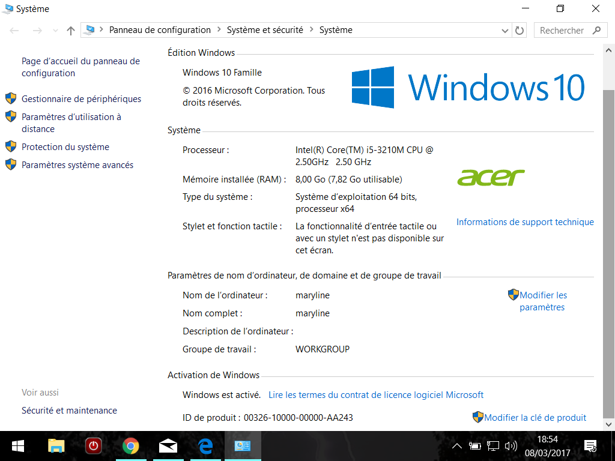Open Gestionnaire de périphériques link
The image size is (615, 461).
click(81, 99)
